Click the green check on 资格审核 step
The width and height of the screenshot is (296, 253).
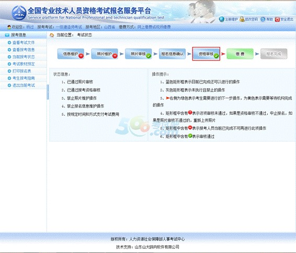(217, 56)
